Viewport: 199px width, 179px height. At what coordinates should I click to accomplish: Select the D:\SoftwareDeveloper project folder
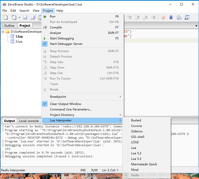(26, 32)
